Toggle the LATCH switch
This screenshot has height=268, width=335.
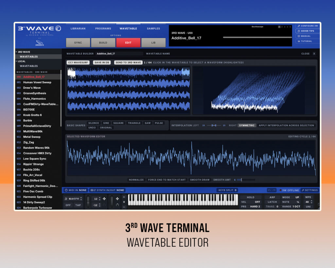(272, 202)
